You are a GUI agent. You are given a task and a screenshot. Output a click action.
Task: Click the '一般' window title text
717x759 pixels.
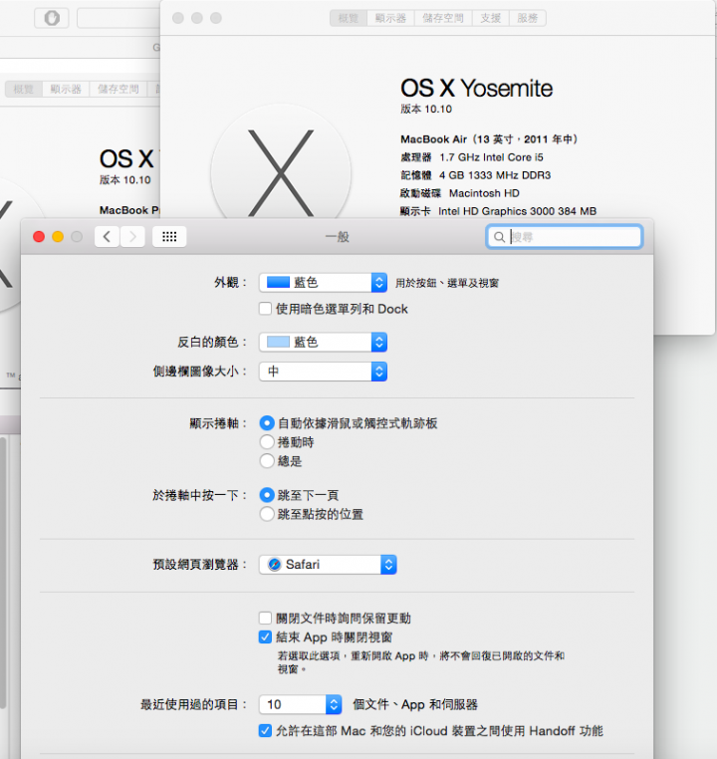click(x=338, y=237)
